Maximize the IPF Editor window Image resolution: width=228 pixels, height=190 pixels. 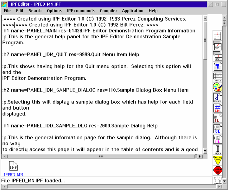pos(224,4)
